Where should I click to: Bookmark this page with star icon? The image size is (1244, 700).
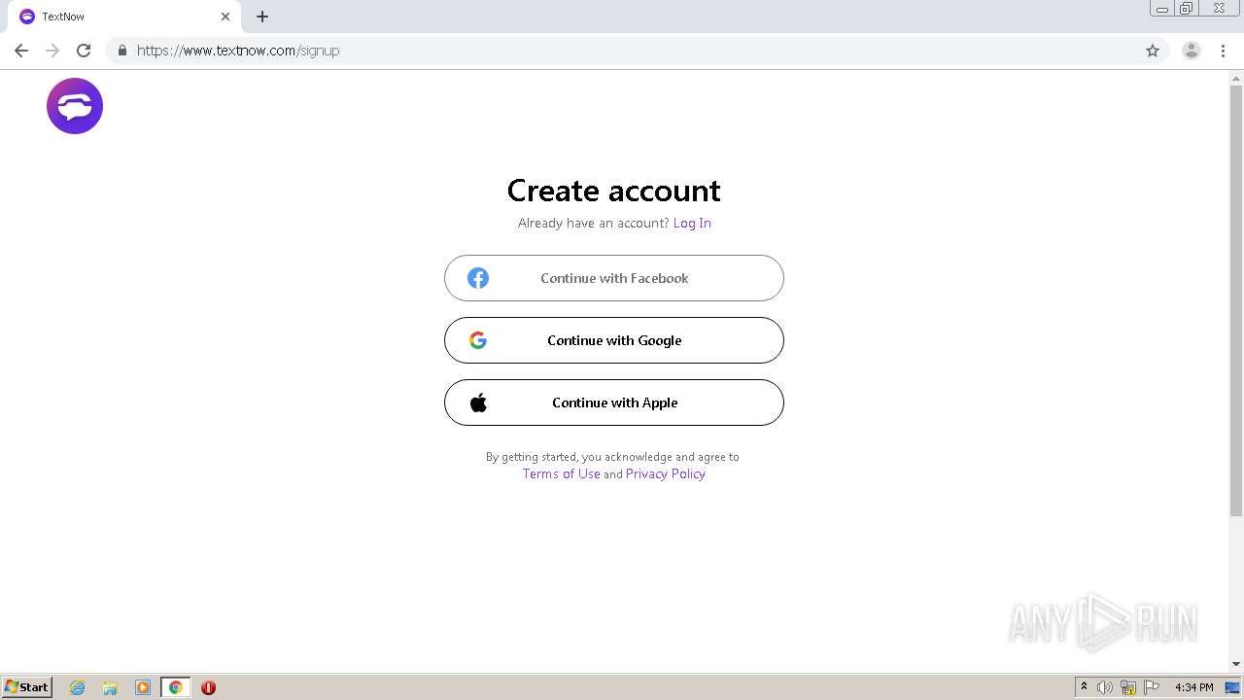coord(1153,51)
